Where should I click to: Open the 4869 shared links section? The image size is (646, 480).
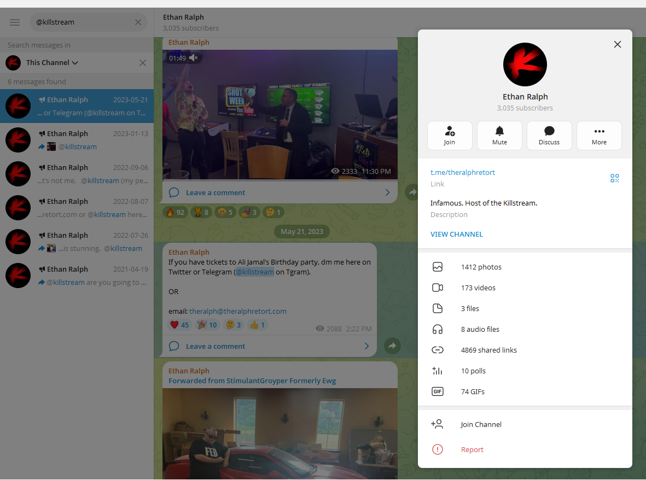pos(525,350)
